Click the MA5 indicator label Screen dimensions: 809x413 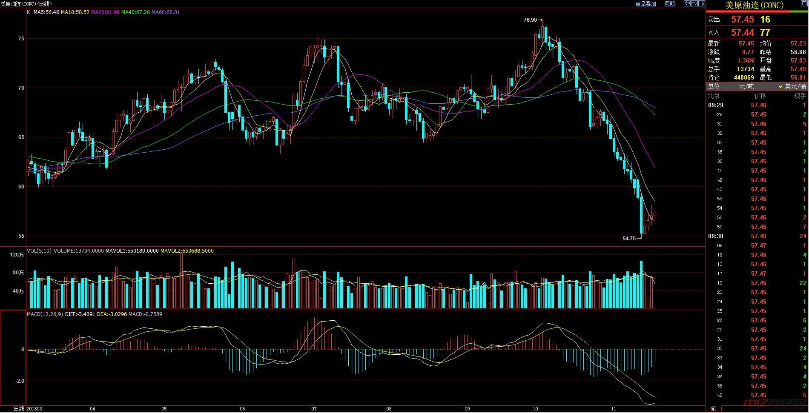click(46, 12)
